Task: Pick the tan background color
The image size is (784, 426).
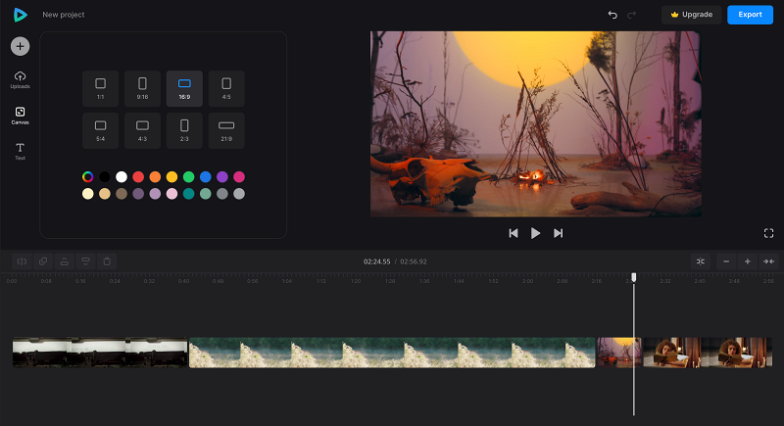Action: [x=105, y=194]
